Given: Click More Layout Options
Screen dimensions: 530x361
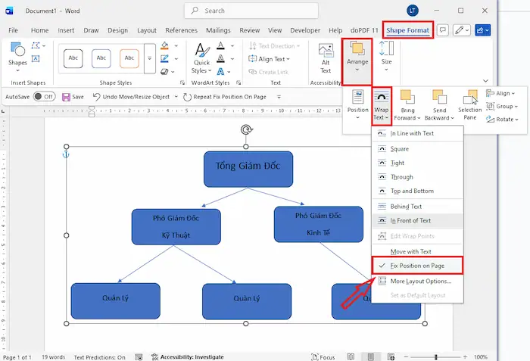Looking at the screenshot, I should pos(420,281).
